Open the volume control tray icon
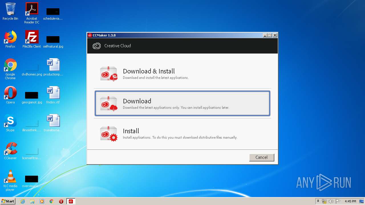Screen dimensions: 365x205 click(331, 201)
